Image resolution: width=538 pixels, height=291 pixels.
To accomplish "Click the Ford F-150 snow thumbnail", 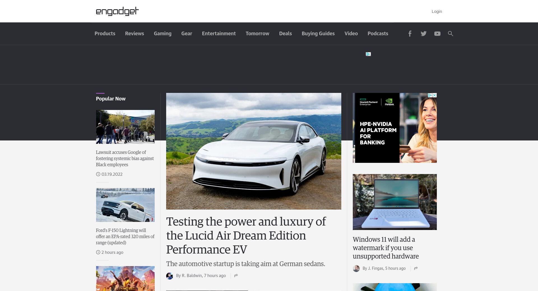I will (x=125, y=205).
